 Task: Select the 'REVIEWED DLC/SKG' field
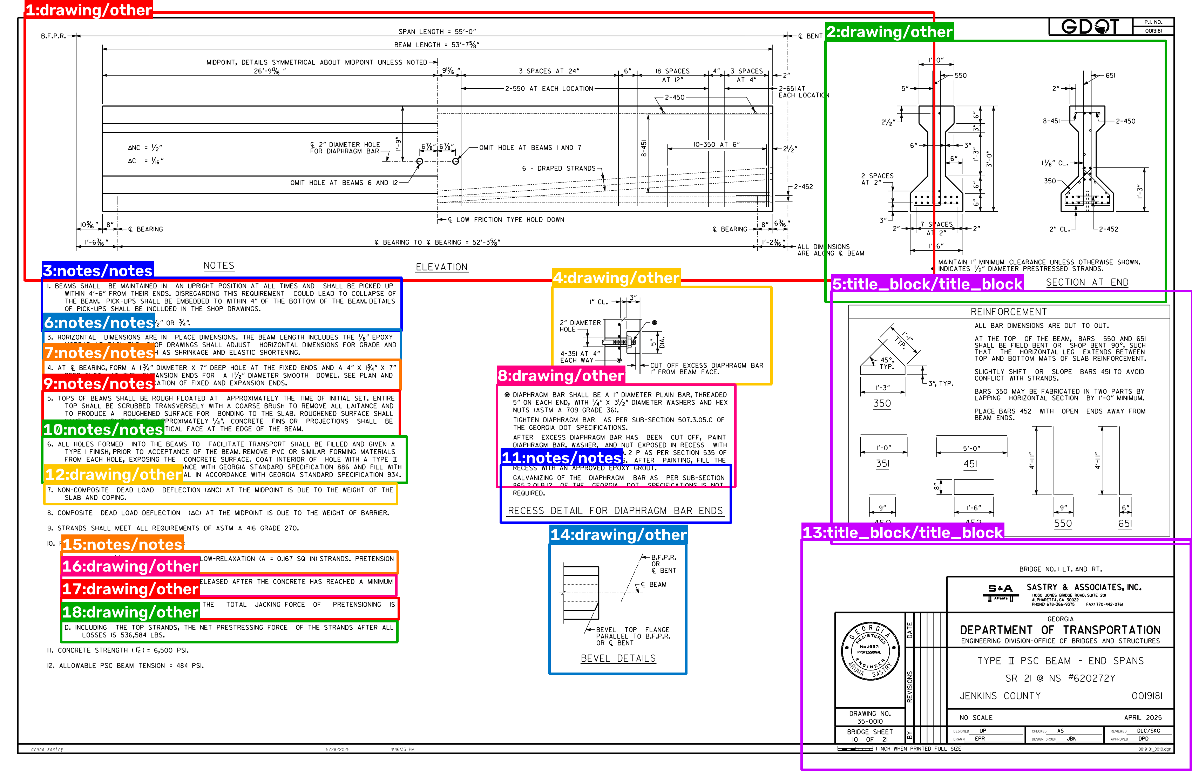(1138, 731)
